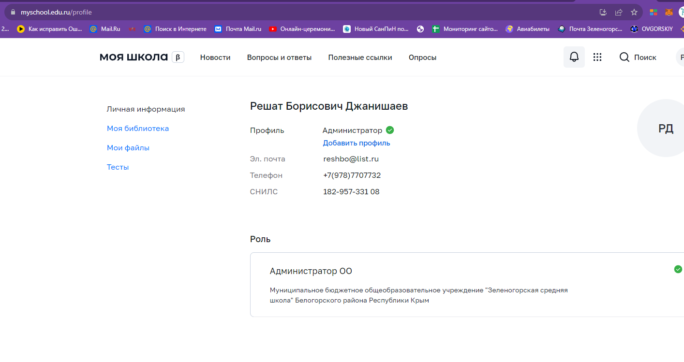
Task: Open the Тесты sidebar link
Action: pos(118,167)
